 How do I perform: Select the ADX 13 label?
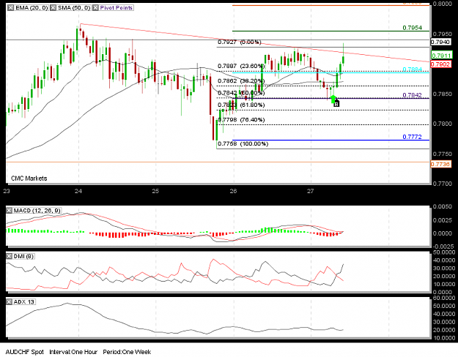pos(24,302)
